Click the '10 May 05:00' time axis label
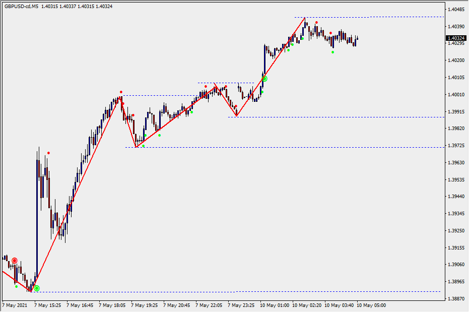 tap(371, 305)
